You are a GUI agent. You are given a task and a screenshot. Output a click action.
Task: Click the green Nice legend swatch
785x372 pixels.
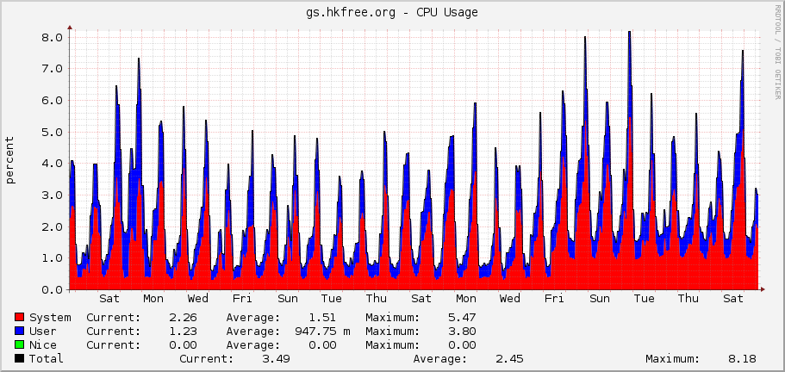coord(20,345)
